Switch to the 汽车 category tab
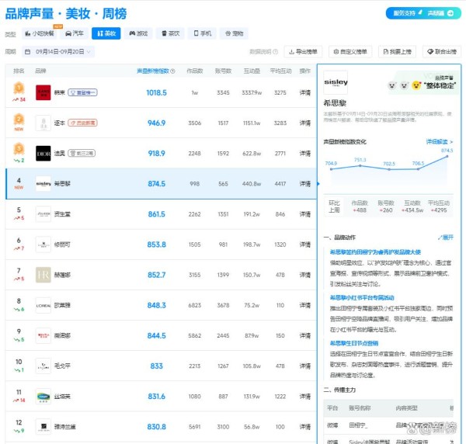 (x=75, y=33)
